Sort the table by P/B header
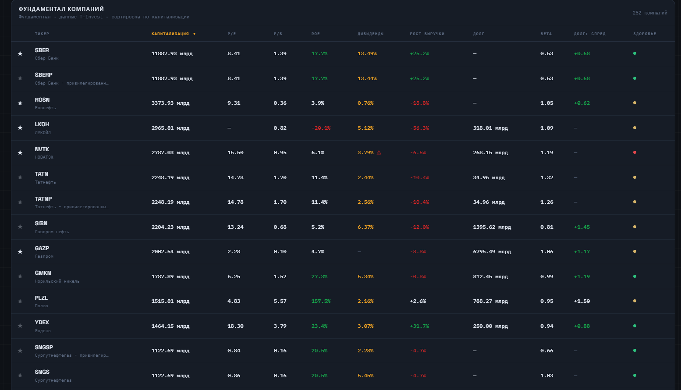This screenshot has height=390, width=681. [x=278, y=34]
